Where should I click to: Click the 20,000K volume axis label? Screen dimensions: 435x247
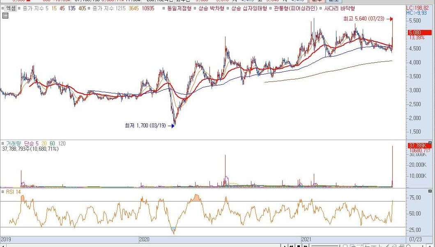(x=418, y=165)
